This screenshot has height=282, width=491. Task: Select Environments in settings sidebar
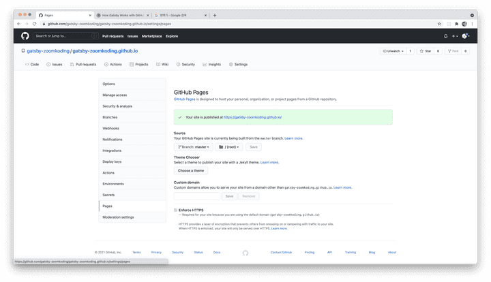[x=132, y=184]
